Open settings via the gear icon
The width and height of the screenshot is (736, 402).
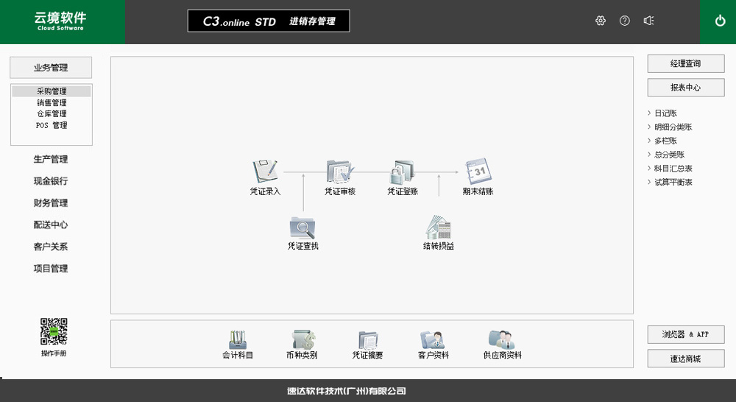tap(601, 21)
